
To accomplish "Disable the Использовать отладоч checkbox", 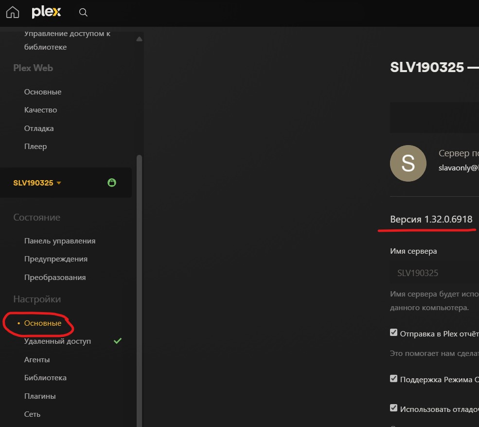I will click(x=394, y=408).
